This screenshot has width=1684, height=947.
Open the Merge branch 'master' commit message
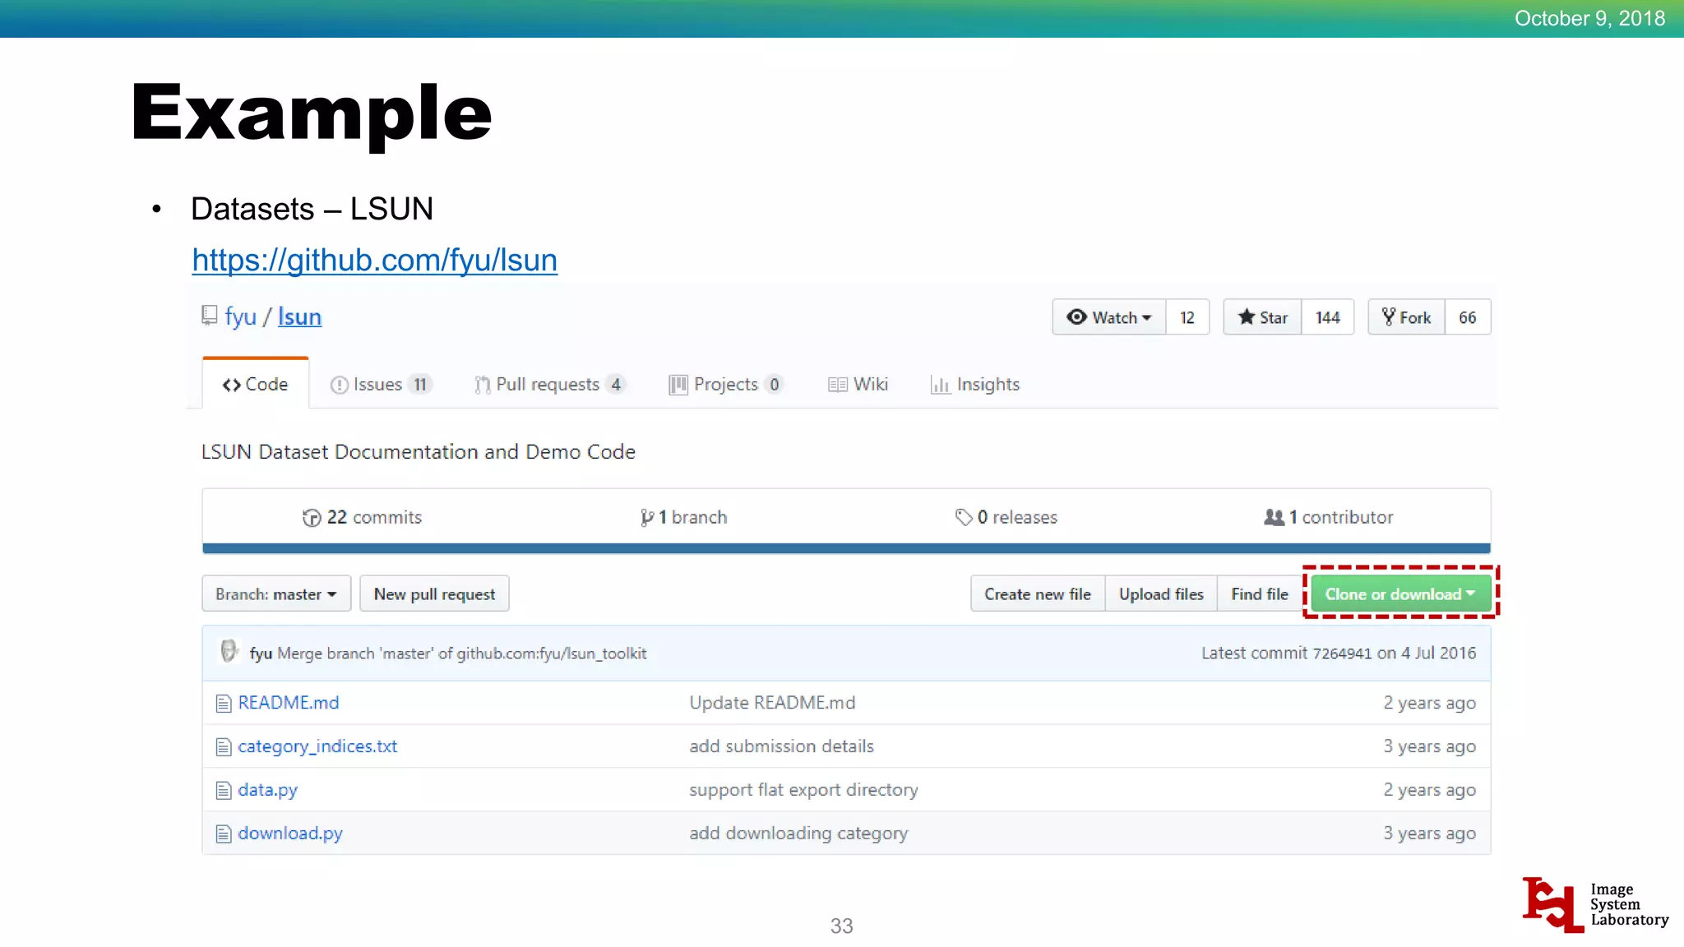[462, 654]
